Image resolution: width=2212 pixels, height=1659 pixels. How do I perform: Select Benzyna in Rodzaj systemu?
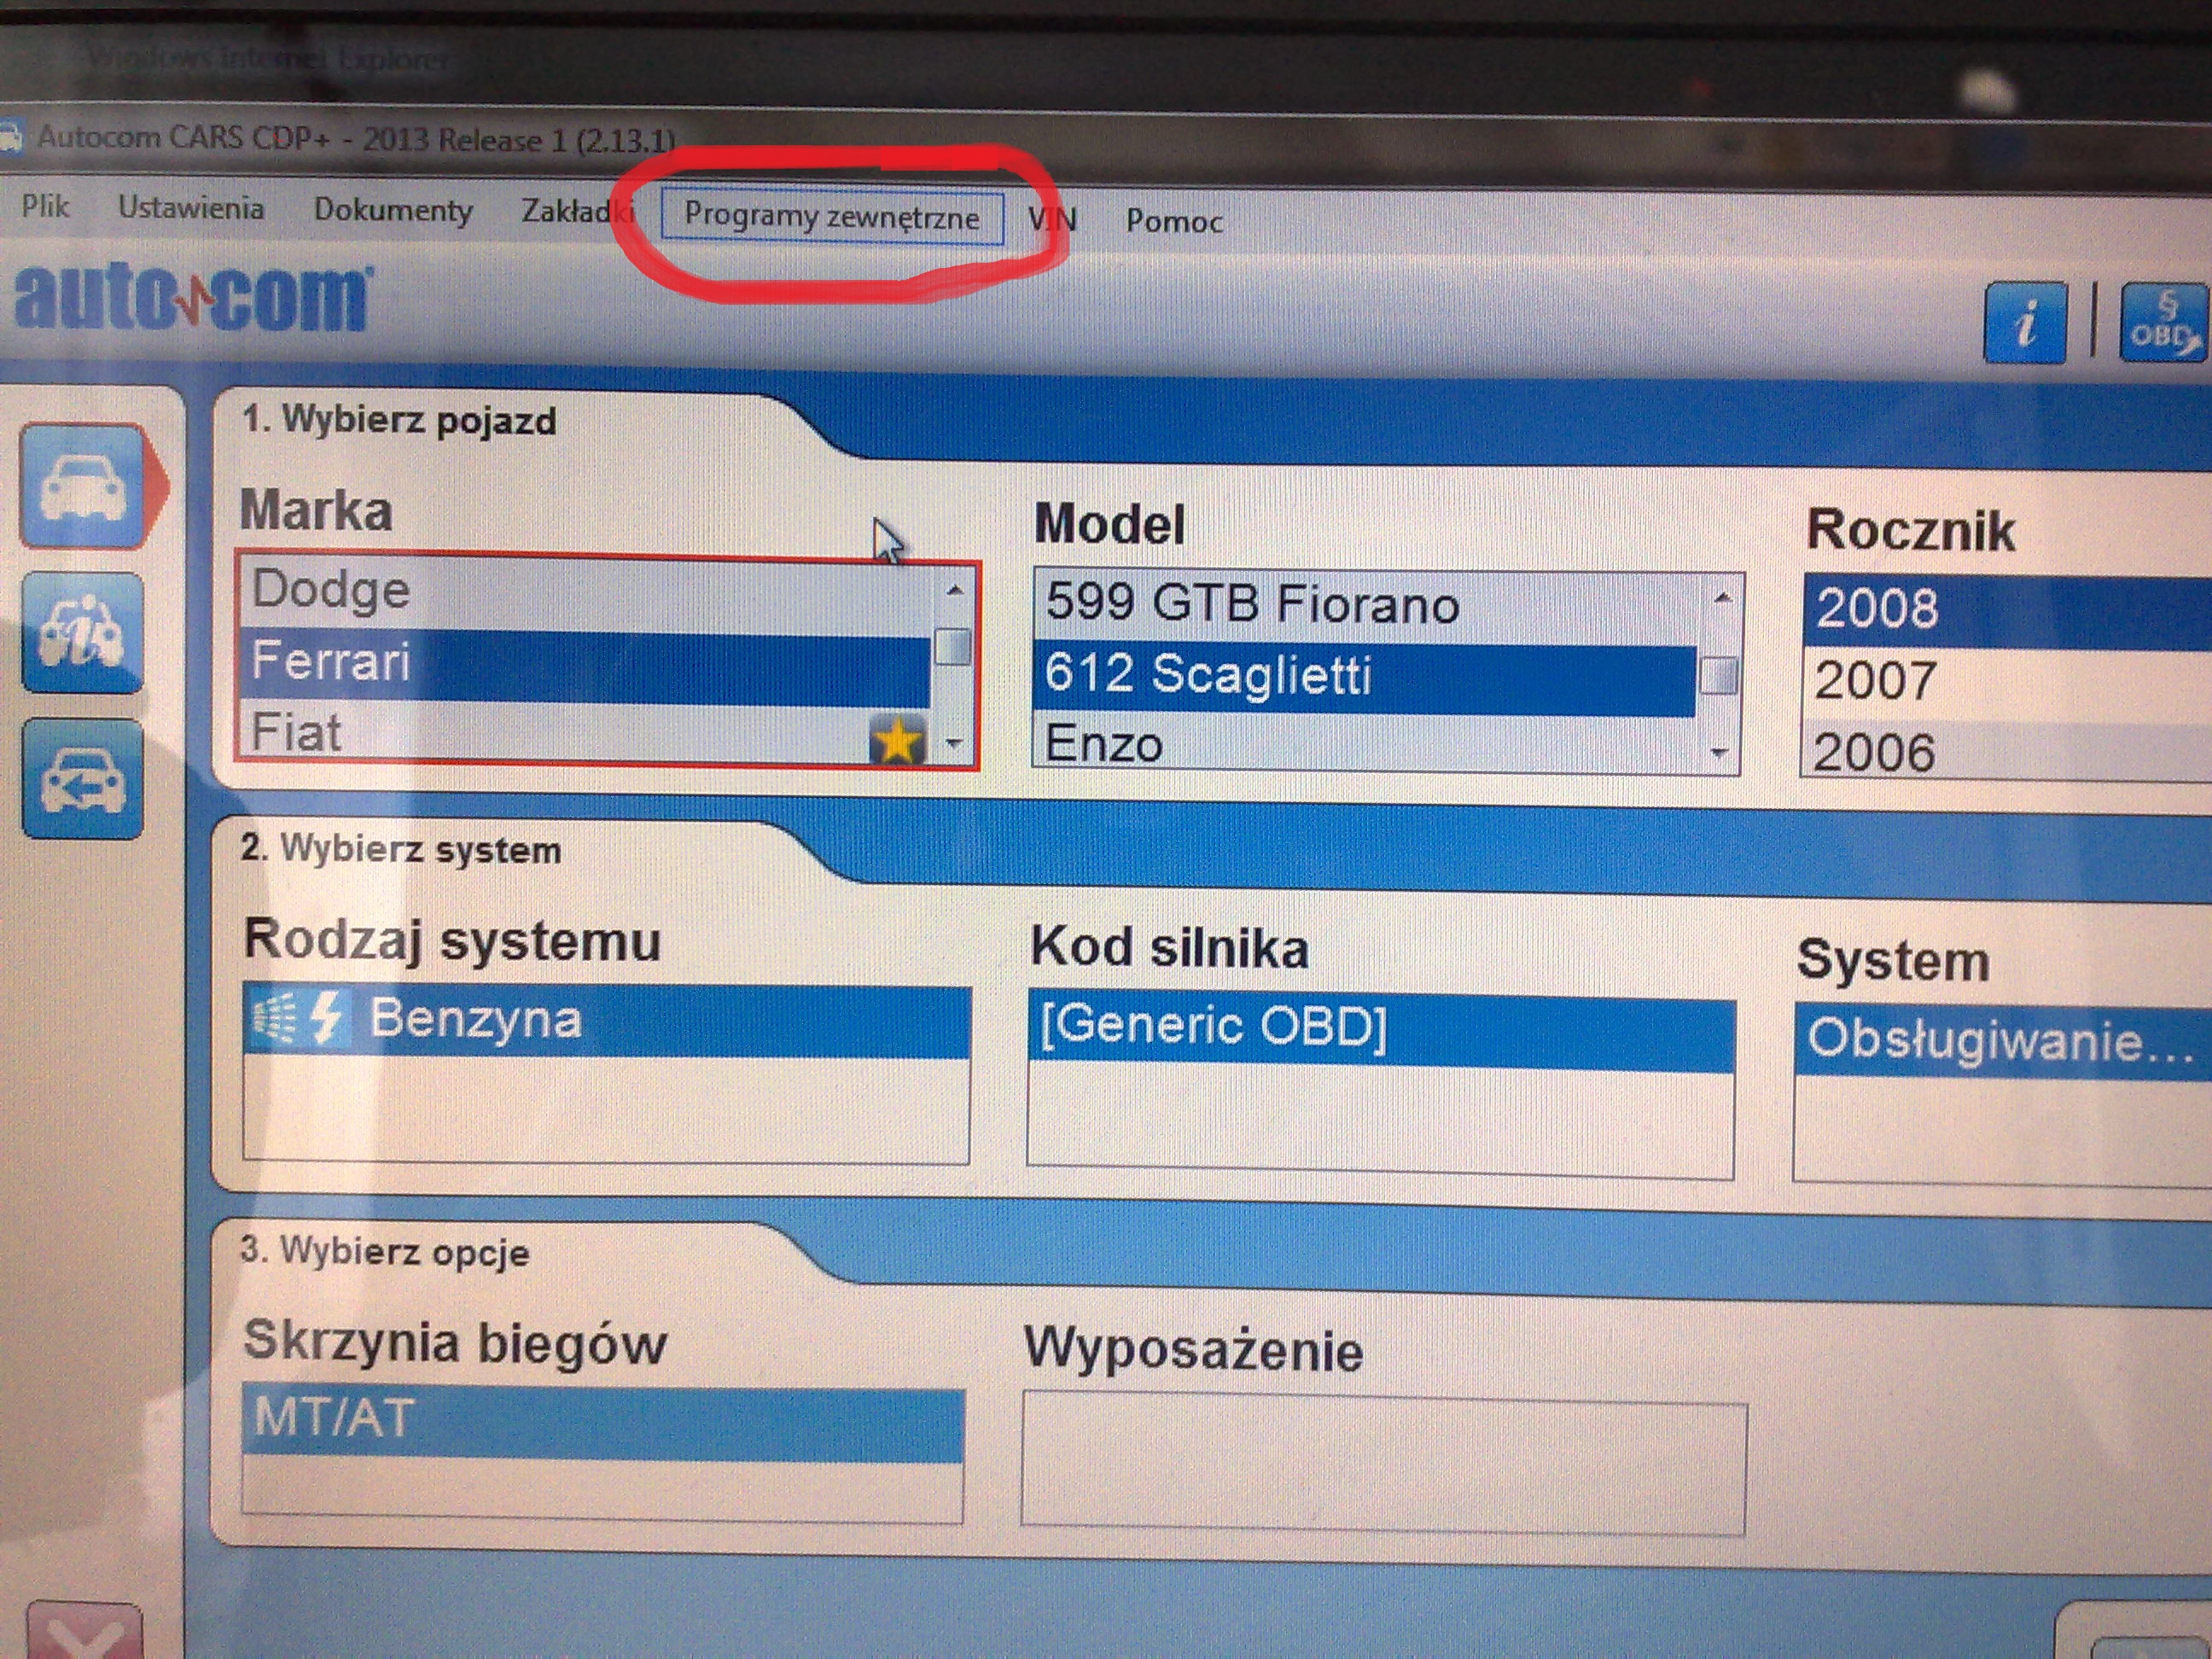pyautogui.click(x=606, y=1021)
